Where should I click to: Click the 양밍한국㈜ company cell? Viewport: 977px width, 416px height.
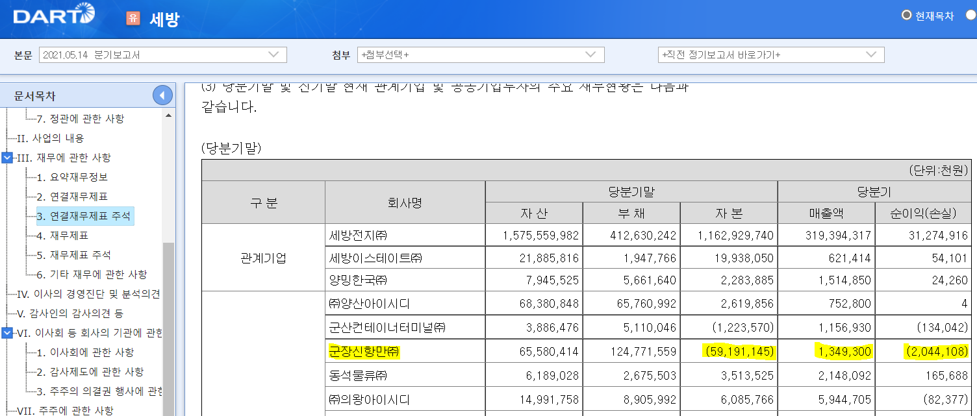click(x=405, y=280)
